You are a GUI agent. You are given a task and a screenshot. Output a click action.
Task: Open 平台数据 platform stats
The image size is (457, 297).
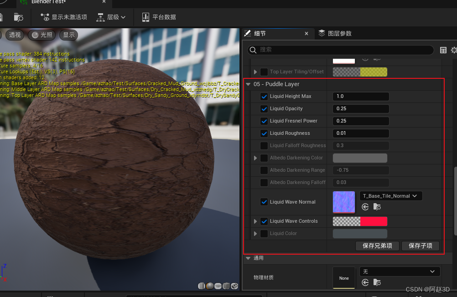[x=159, y=17]
